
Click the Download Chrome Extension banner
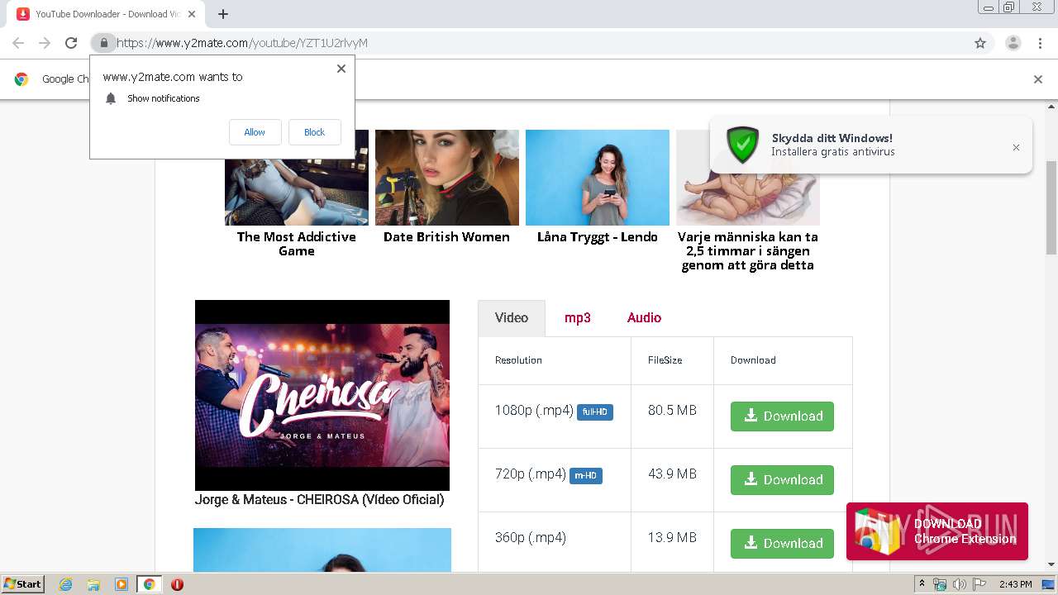point(937,531)
